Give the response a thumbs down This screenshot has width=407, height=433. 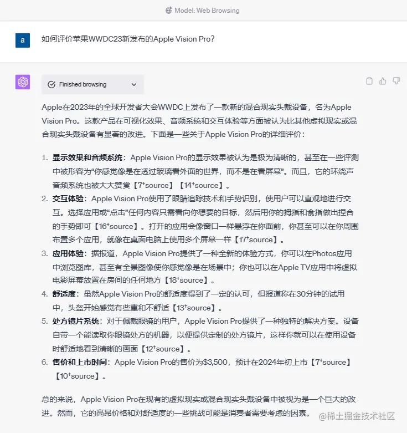[396, 81]
